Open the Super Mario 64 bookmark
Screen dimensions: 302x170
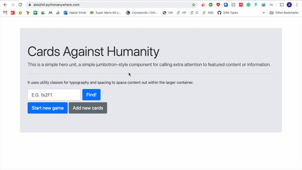105,13
